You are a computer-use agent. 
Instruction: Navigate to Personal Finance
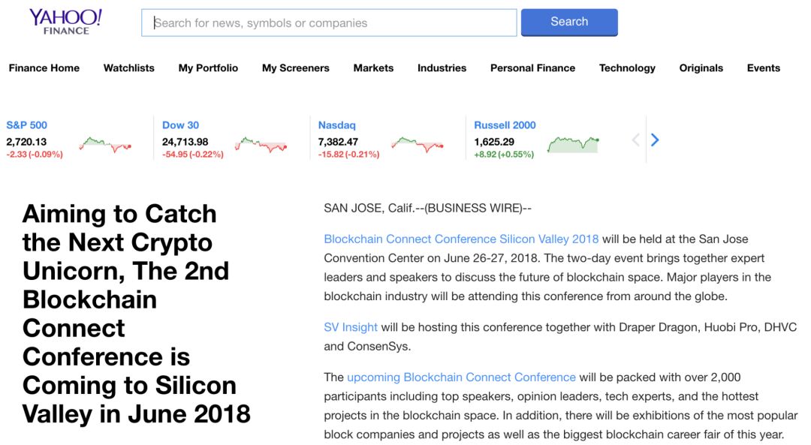(532, 68)
